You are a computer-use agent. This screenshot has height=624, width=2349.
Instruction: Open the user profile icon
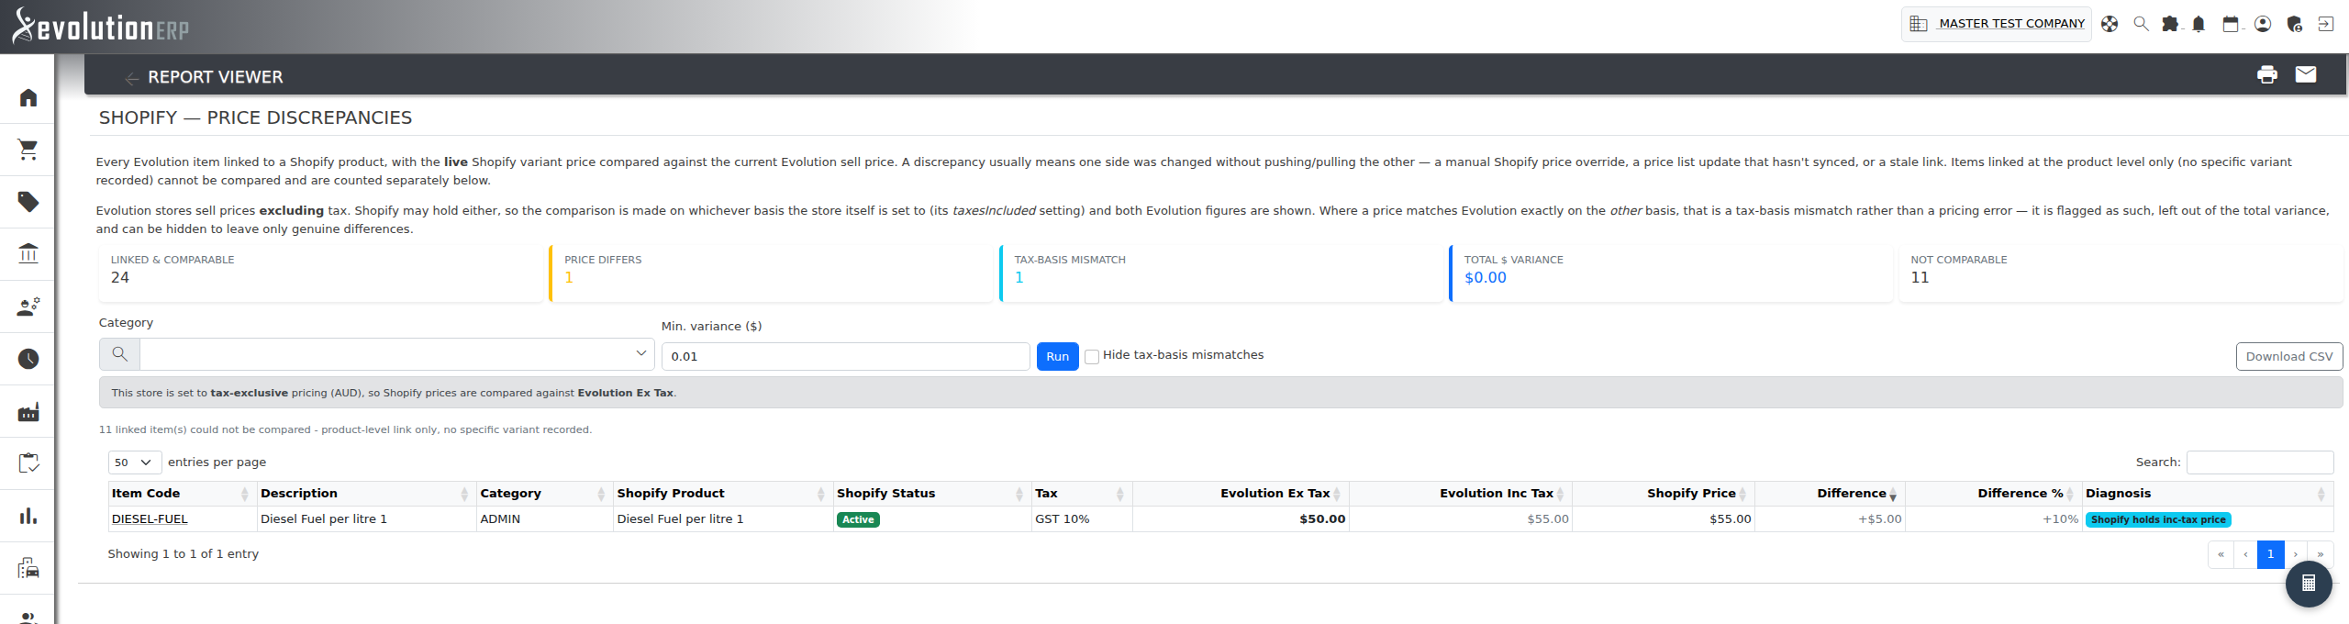[2263, 24]
